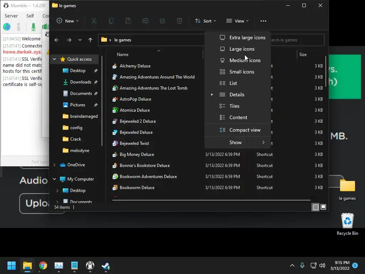
Task: Collapse the My Computer tree node
Action: (54, 179)
